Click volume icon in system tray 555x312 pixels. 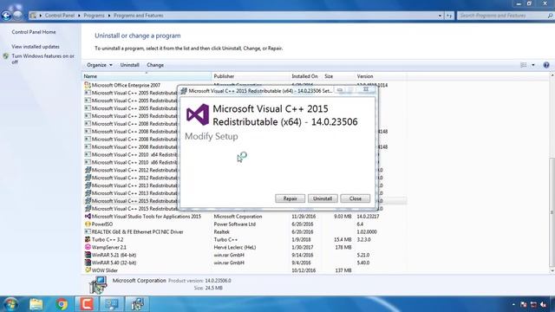(543, 304)
